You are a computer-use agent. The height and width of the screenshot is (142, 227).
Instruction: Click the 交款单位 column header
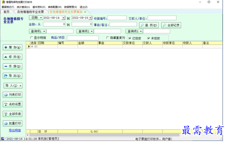coord(133,43)
